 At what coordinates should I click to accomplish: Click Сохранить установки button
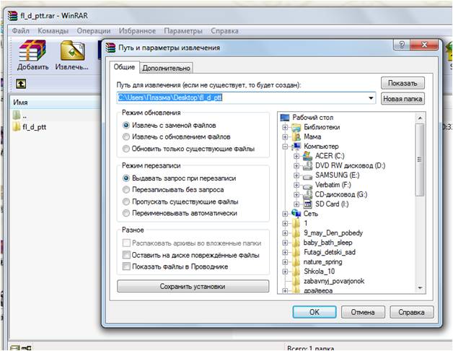[193, 286]
